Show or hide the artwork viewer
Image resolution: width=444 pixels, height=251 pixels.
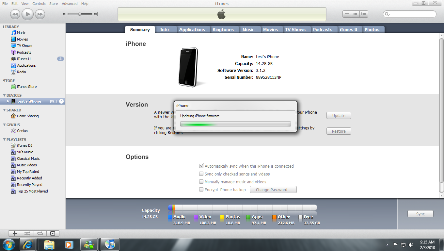pos(53,233)
